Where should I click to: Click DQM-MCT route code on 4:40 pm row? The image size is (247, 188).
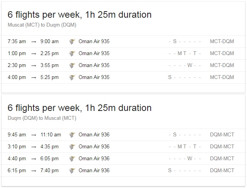tap(222, 159)
